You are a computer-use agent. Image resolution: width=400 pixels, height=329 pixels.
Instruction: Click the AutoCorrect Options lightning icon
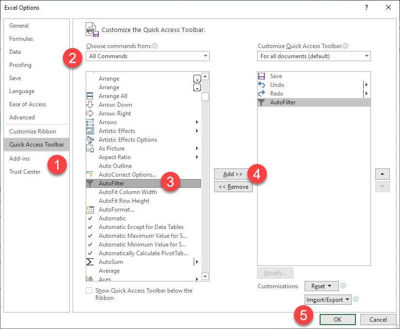point(90,175)
